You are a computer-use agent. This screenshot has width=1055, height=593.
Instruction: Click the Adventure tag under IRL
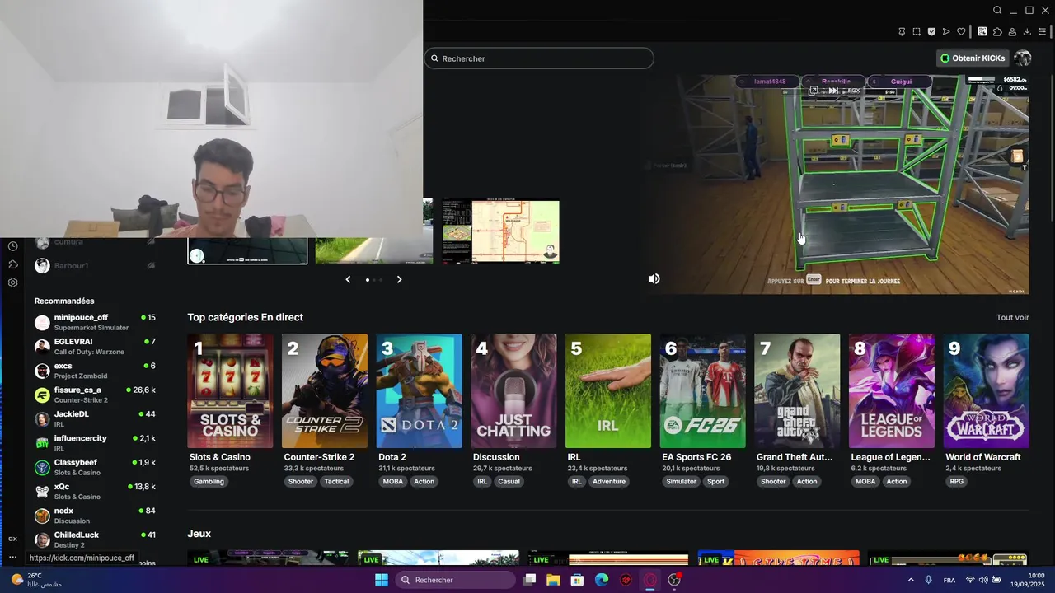coord(609,482)
